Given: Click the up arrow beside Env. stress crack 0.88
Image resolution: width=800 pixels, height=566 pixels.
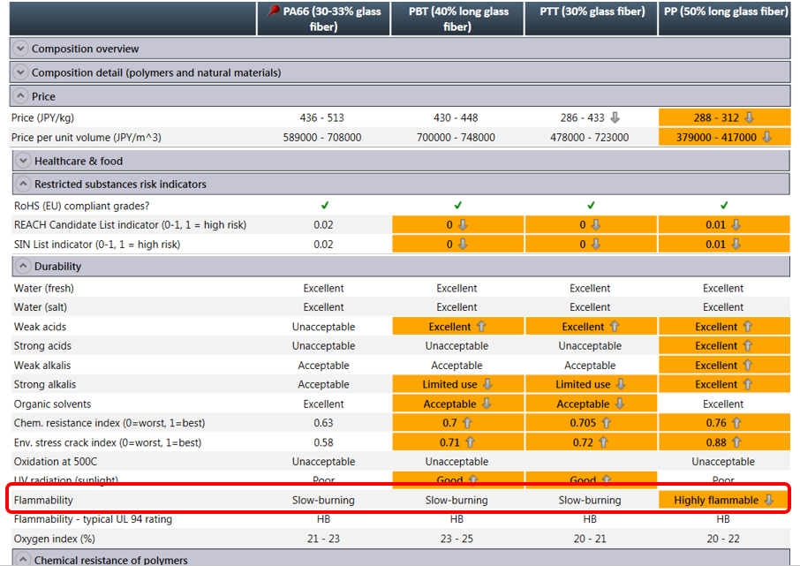Looking at the screenshot, I should coord(736,442).
